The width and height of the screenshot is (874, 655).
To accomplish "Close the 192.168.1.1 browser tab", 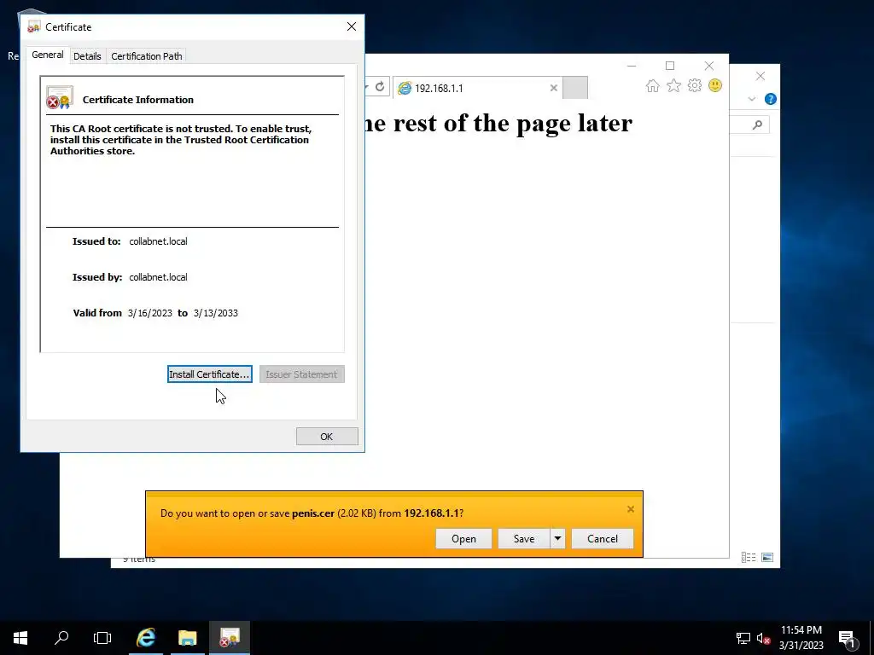I will pyautogui.click(x=553, y=88).
